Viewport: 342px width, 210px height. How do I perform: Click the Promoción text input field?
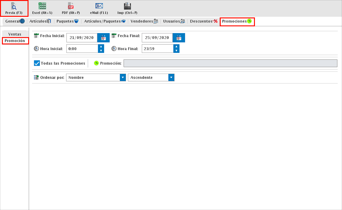tap(230, 63)
